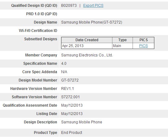
Task: Select the Listing Date value May/12/2013
Action: [72, 114]
